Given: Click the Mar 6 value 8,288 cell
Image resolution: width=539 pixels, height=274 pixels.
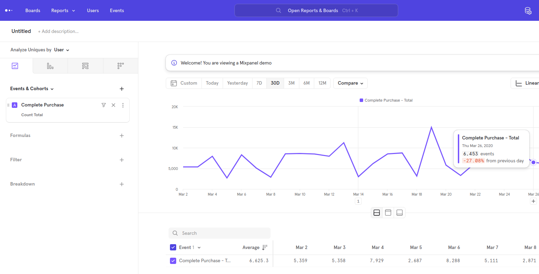Looking at the screenshot, I should tap(453, 261).
